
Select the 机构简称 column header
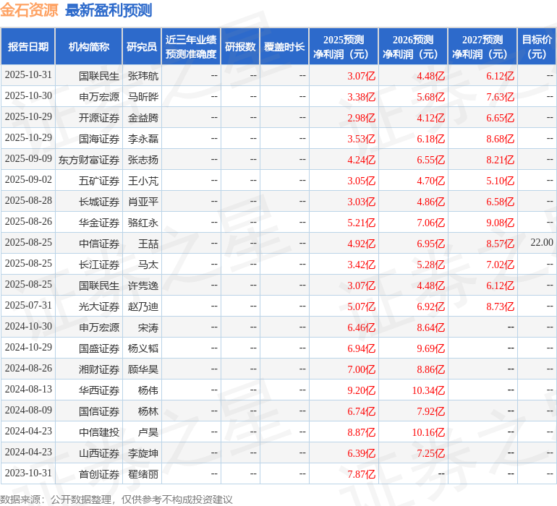click(89, 47)
